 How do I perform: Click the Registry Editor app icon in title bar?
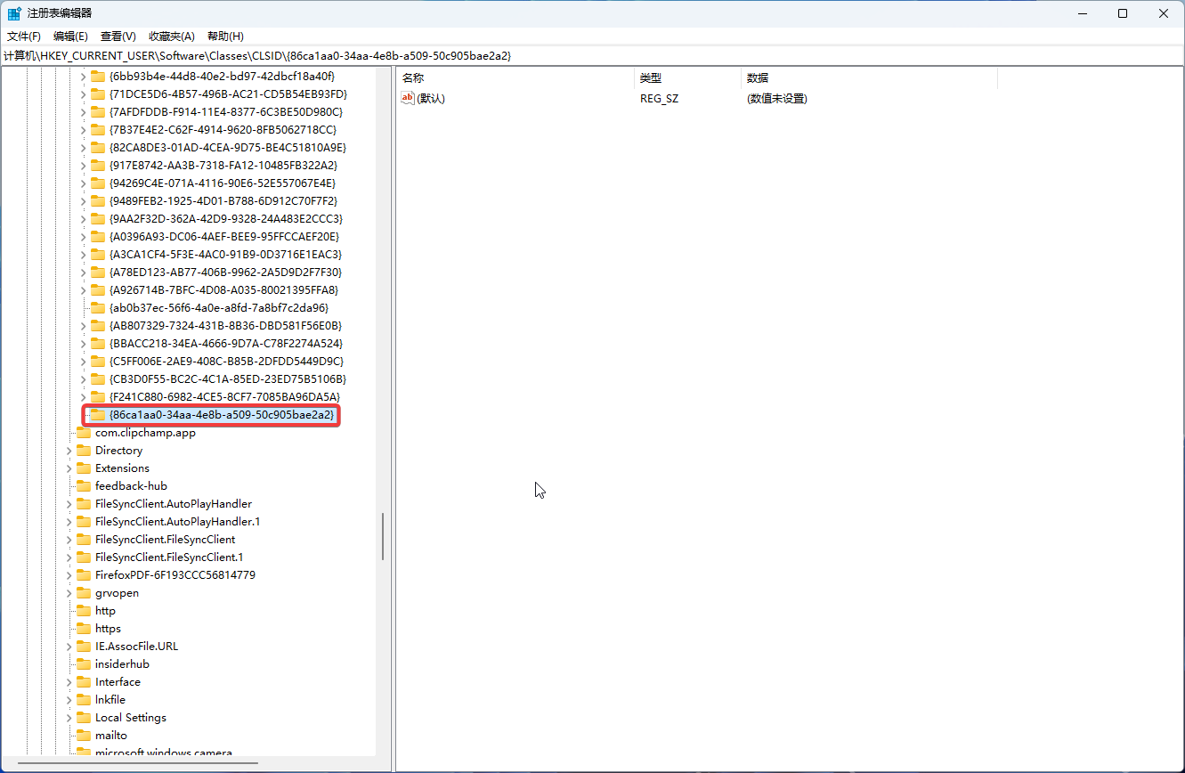tap(15, 13)
